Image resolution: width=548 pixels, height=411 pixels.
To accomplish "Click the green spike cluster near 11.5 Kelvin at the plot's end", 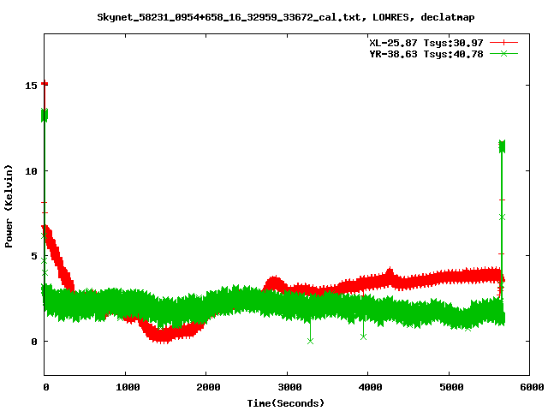I will pos(502,146).
